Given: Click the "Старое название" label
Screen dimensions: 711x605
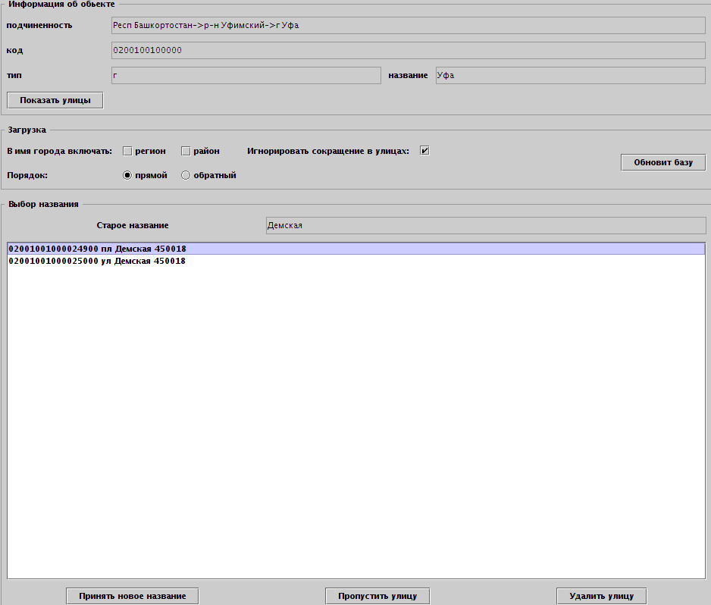Looking at the screenshot, I should [x=133, y=225].
